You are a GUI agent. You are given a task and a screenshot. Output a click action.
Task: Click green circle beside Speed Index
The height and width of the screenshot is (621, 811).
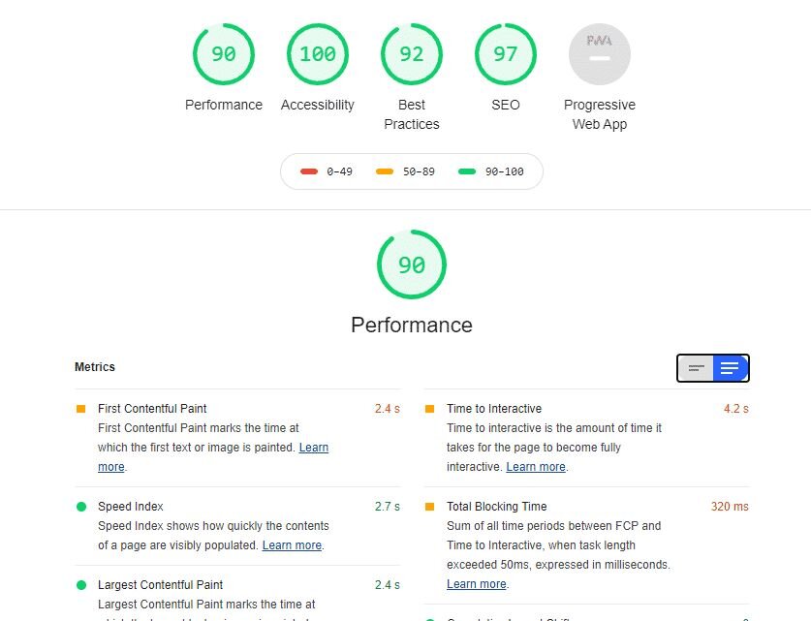[81, 507]
